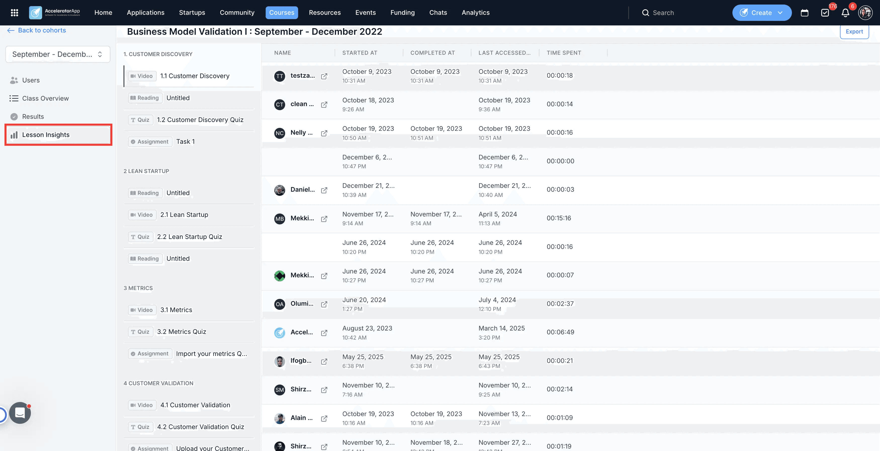Open clean ... profile external link icon
Viewport: 880px width, 451px height.
pyautogui.click(x=324, y=105)
